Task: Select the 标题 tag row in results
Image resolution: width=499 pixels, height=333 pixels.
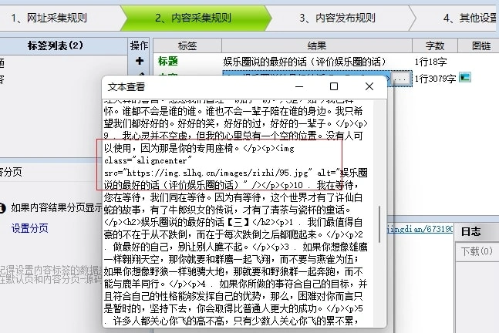Action: (167, 60)
